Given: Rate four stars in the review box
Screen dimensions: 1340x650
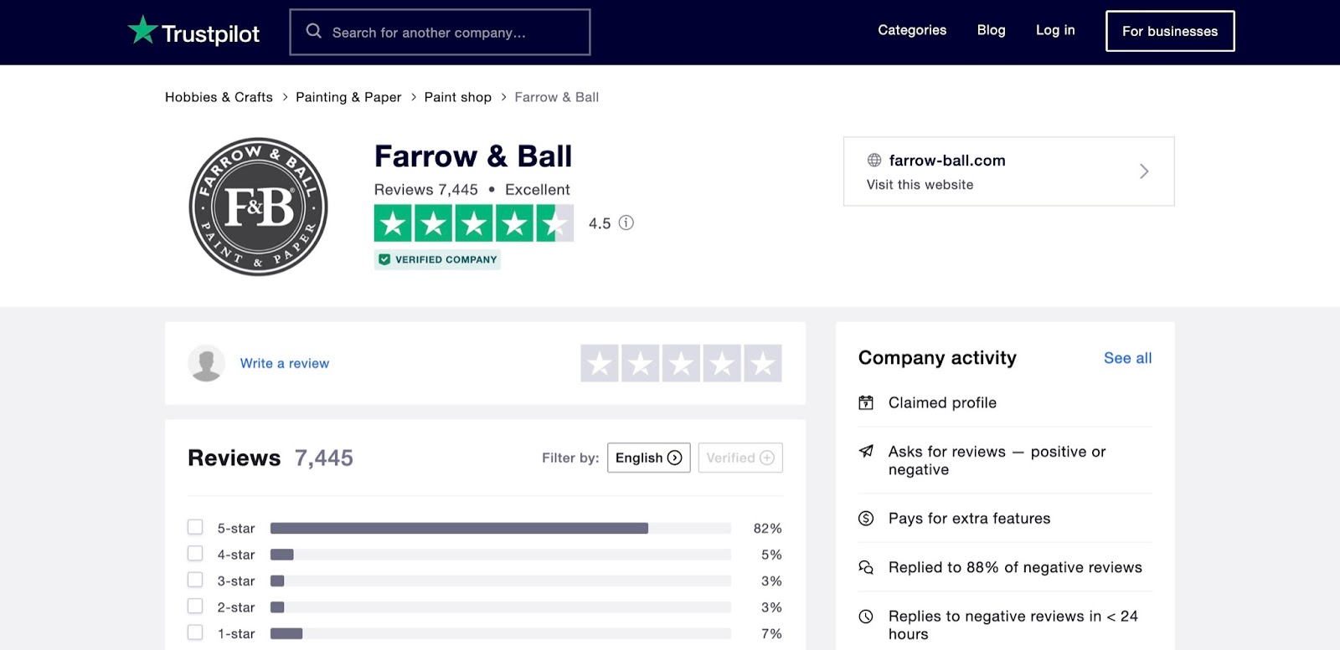Looking at the screenshot, I should (722, 363).
